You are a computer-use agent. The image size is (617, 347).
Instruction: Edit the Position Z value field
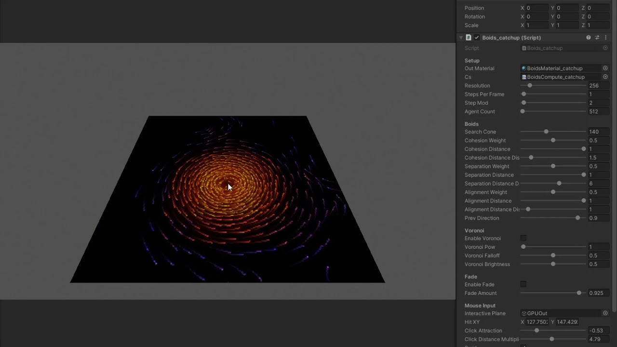coord(598,8)
